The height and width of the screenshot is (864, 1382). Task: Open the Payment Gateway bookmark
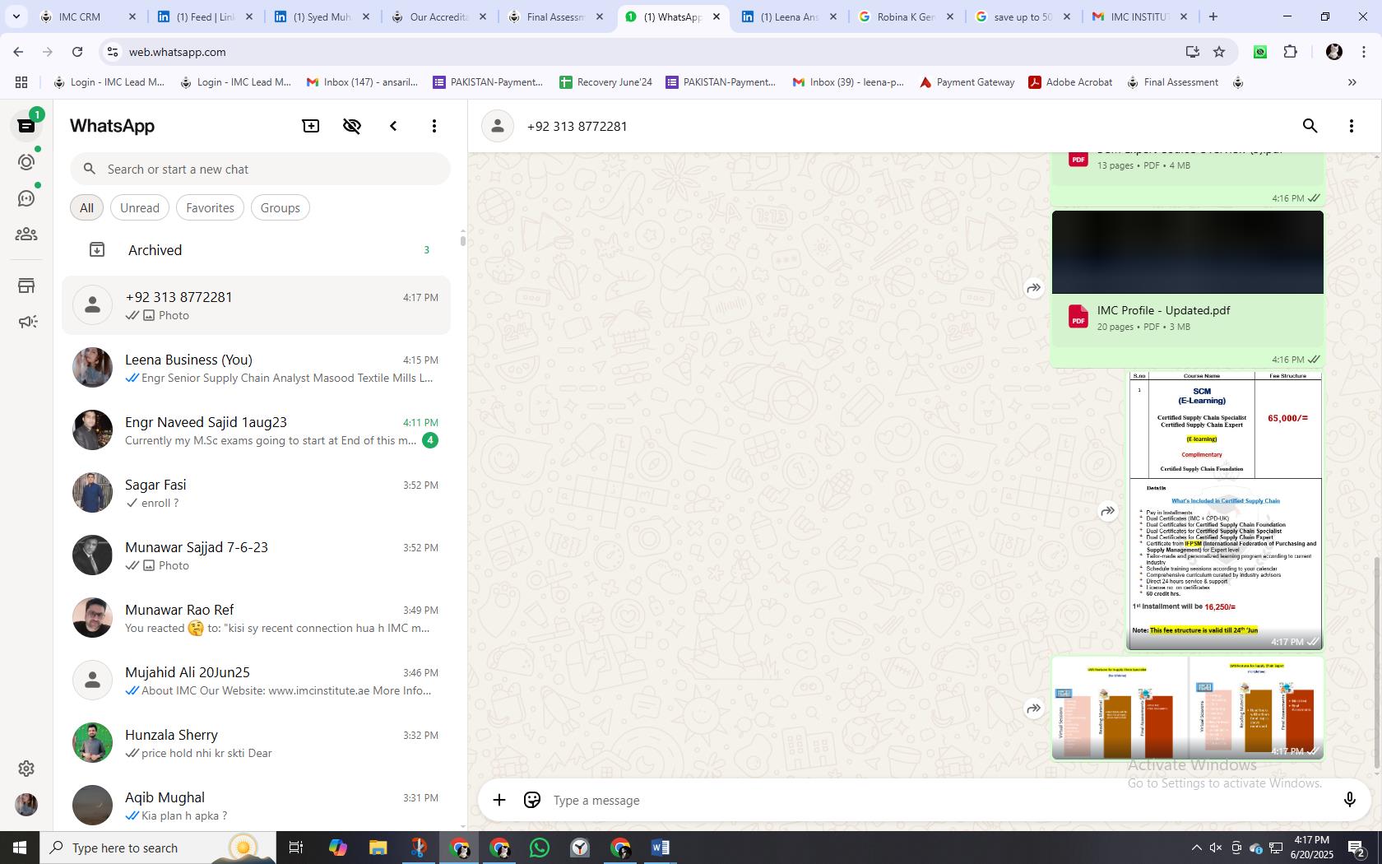(x=967, y=82)
